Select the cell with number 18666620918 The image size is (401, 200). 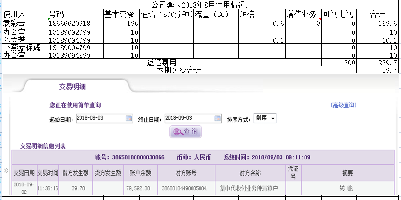coord(75,24)
